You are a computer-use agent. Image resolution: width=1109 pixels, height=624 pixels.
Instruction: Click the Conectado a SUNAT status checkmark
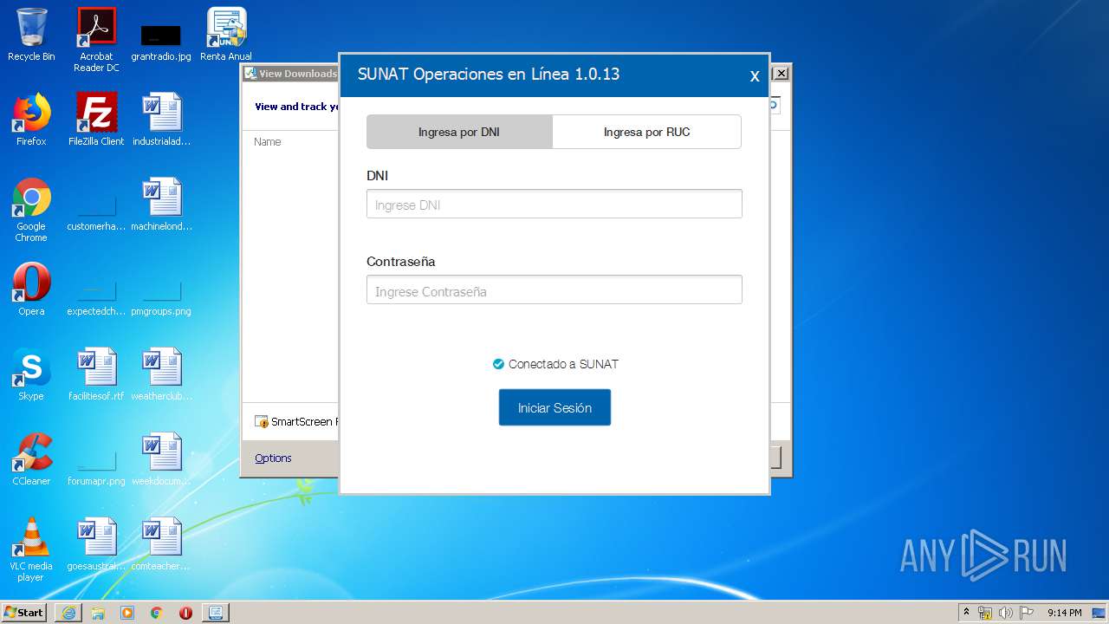[x=498, y=364]
